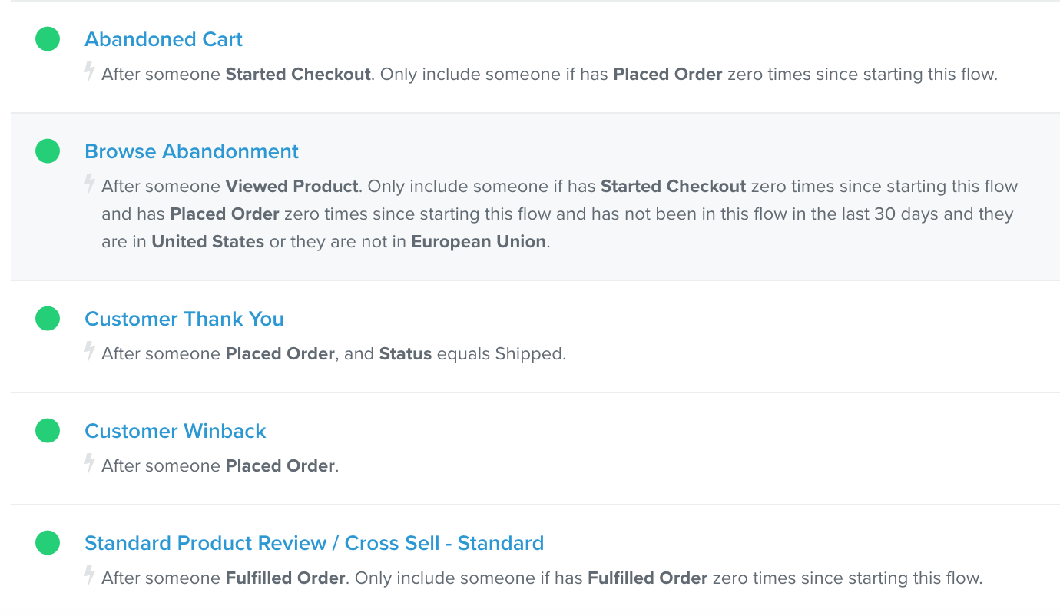Open the Customer Winback flow
Screen dimensions: 1060x616
tap(175, 431)
